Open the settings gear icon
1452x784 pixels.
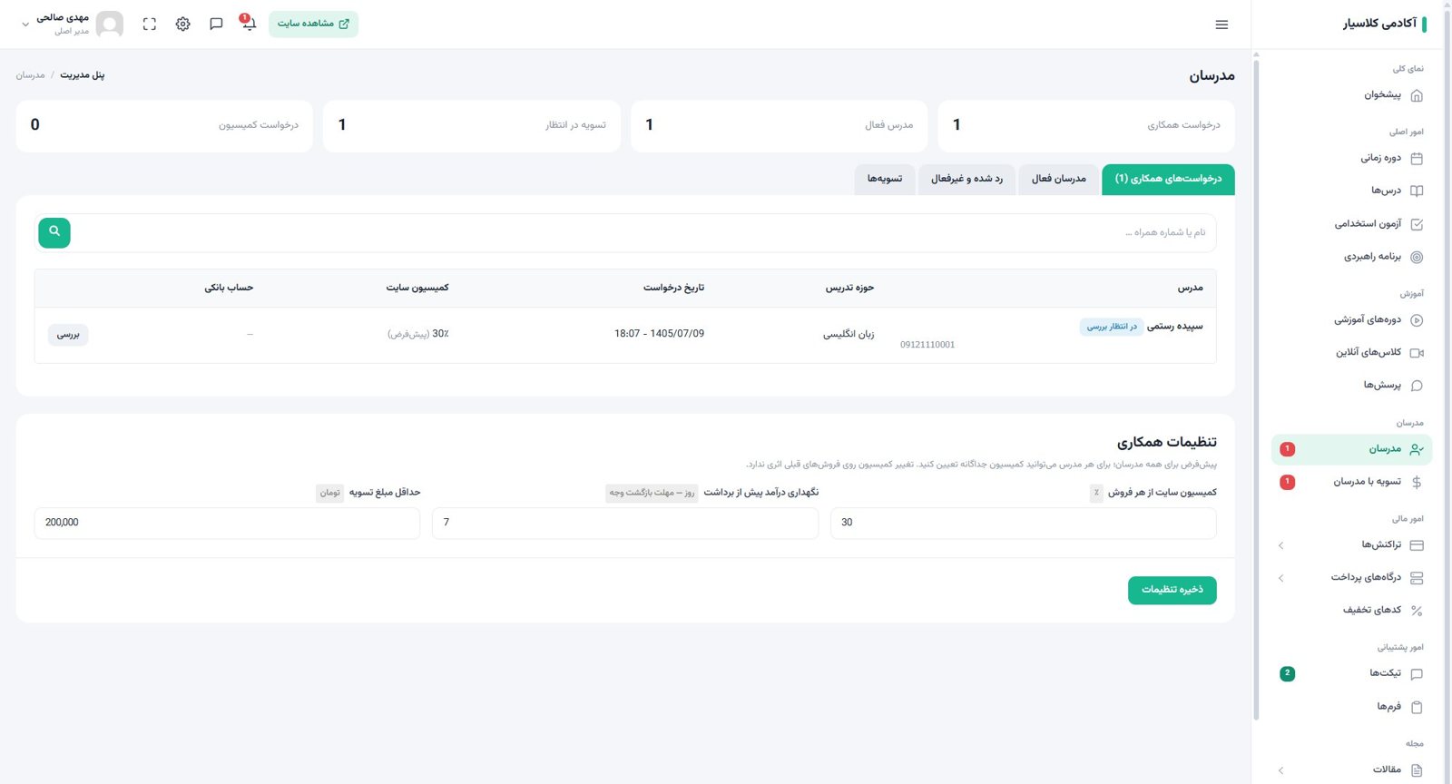tap(183, 24)
